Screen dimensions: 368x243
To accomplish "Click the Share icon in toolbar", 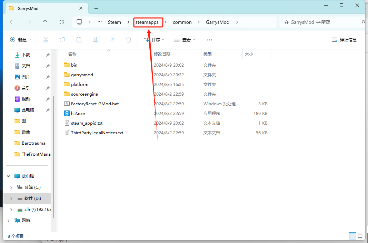I will point(112,40).
